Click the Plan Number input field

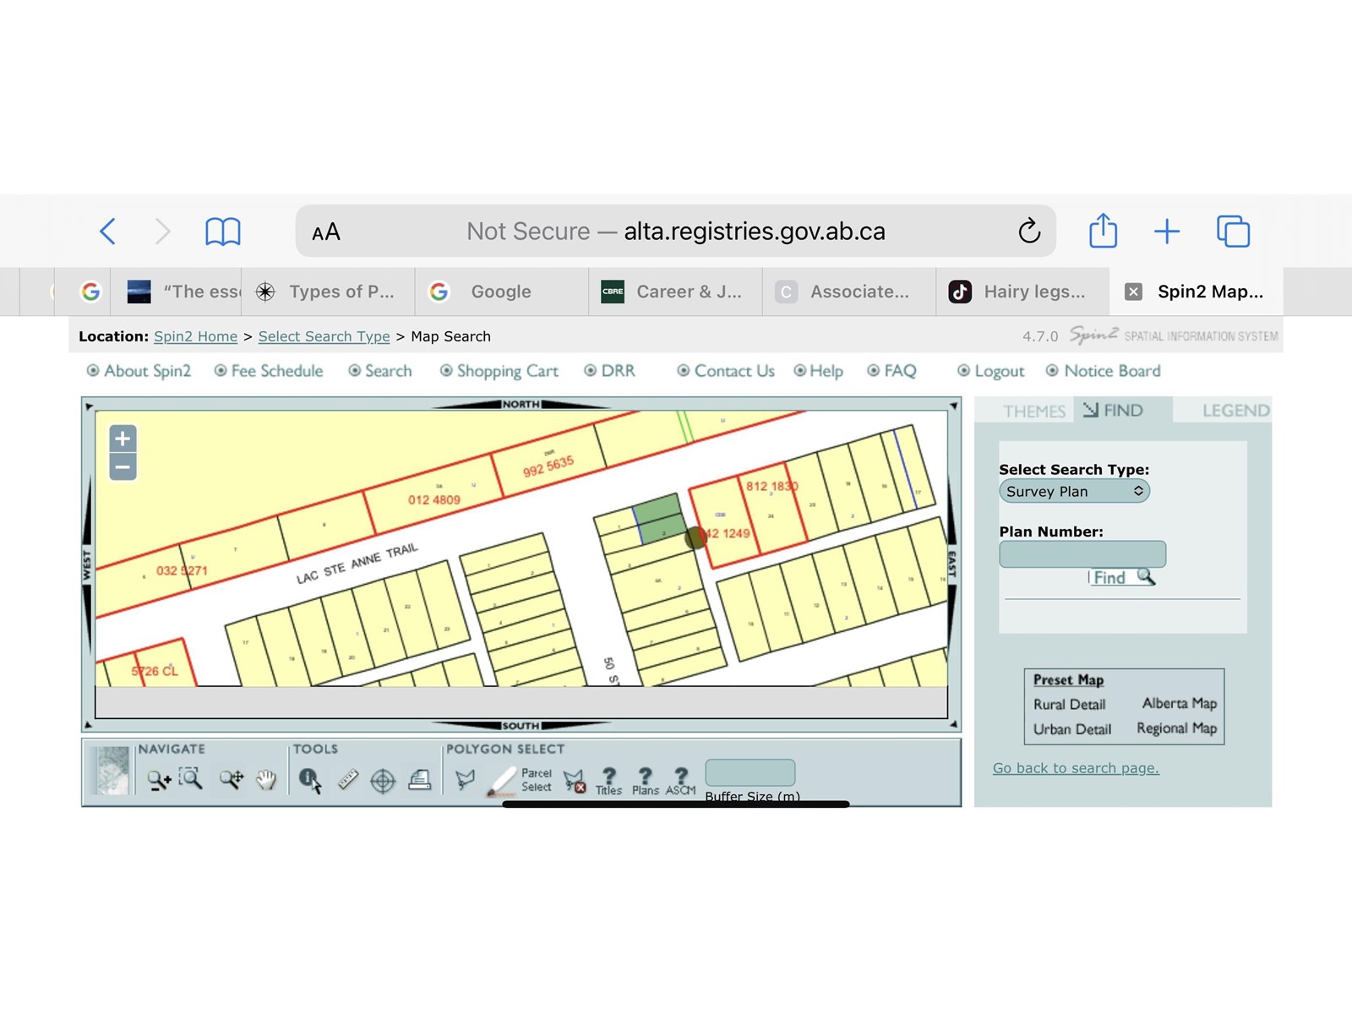click(1082, 554)
